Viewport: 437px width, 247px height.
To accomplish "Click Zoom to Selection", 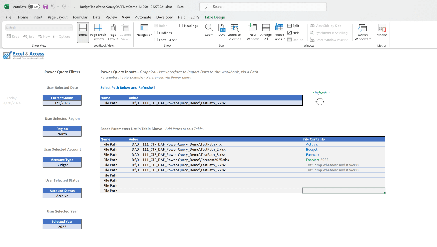I will point(234,32).
